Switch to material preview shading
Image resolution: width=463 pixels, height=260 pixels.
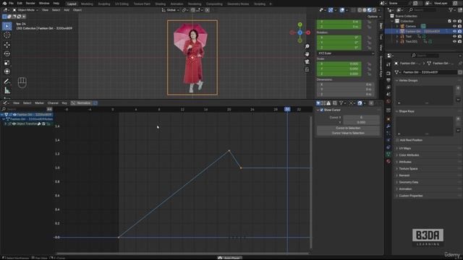[370, 10]
